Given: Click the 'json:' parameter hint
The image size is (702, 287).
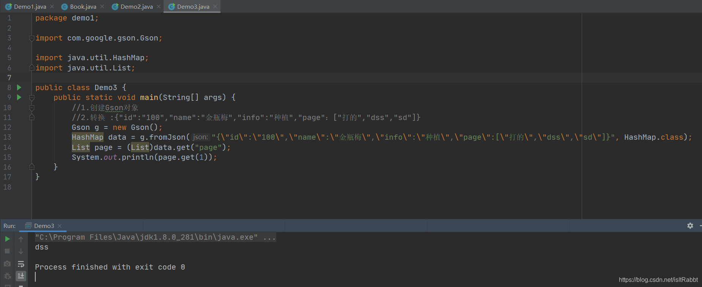Looking at the screenshot, I should (x=200, y=137).
